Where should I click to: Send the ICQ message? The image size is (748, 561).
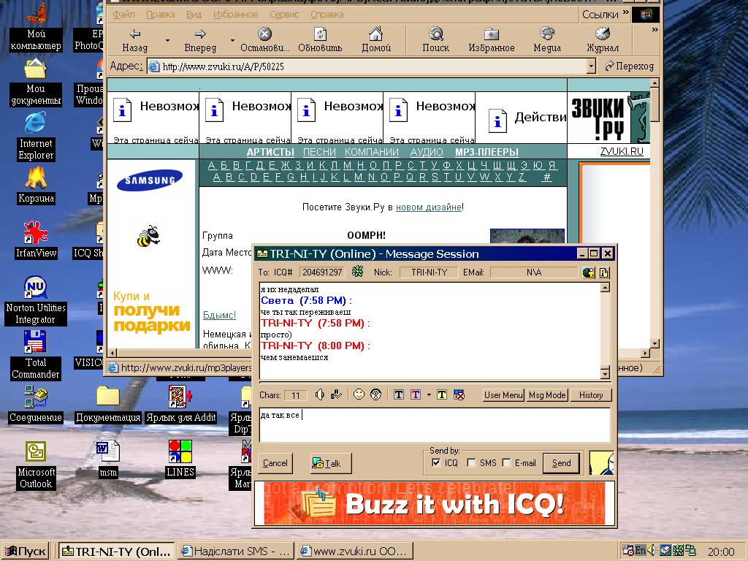(562, 462)
